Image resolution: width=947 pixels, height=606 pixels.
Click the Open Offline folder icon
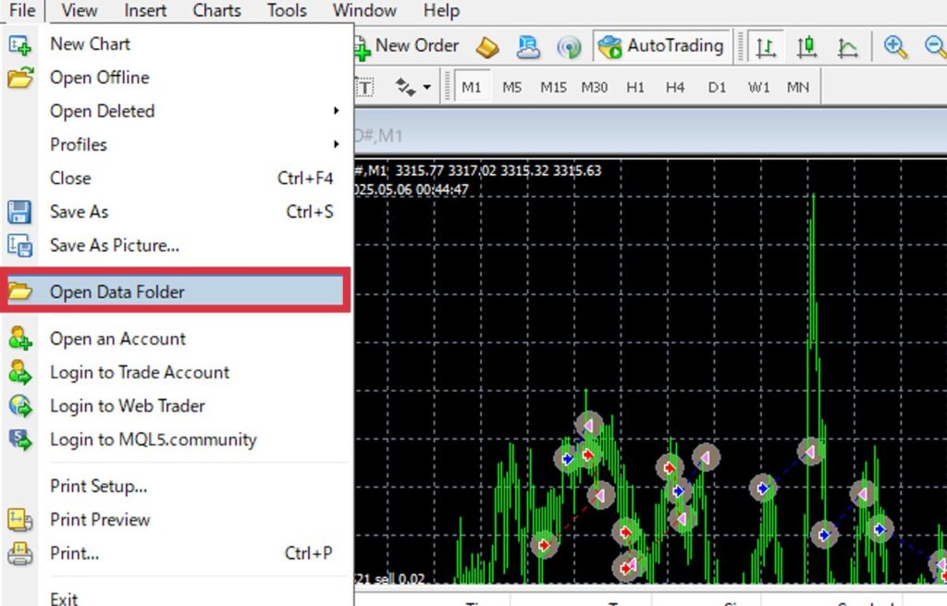20,78
